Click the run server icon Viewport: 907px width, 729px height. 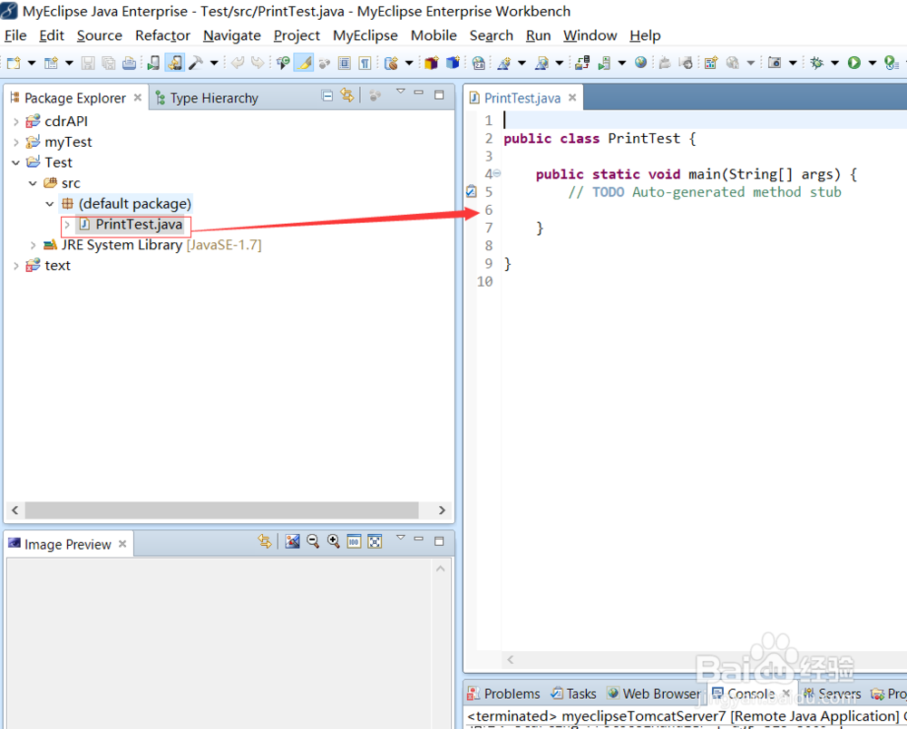(604, 63)
